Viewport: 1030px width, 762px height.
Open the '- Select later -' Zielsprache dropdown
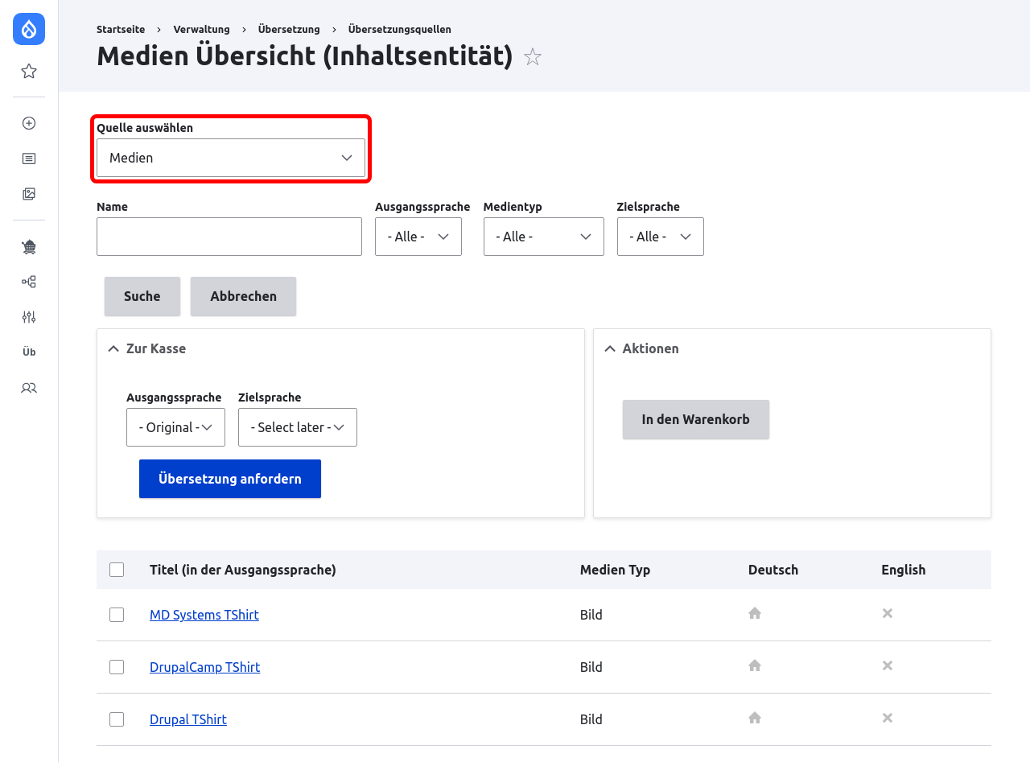(298, 427)
